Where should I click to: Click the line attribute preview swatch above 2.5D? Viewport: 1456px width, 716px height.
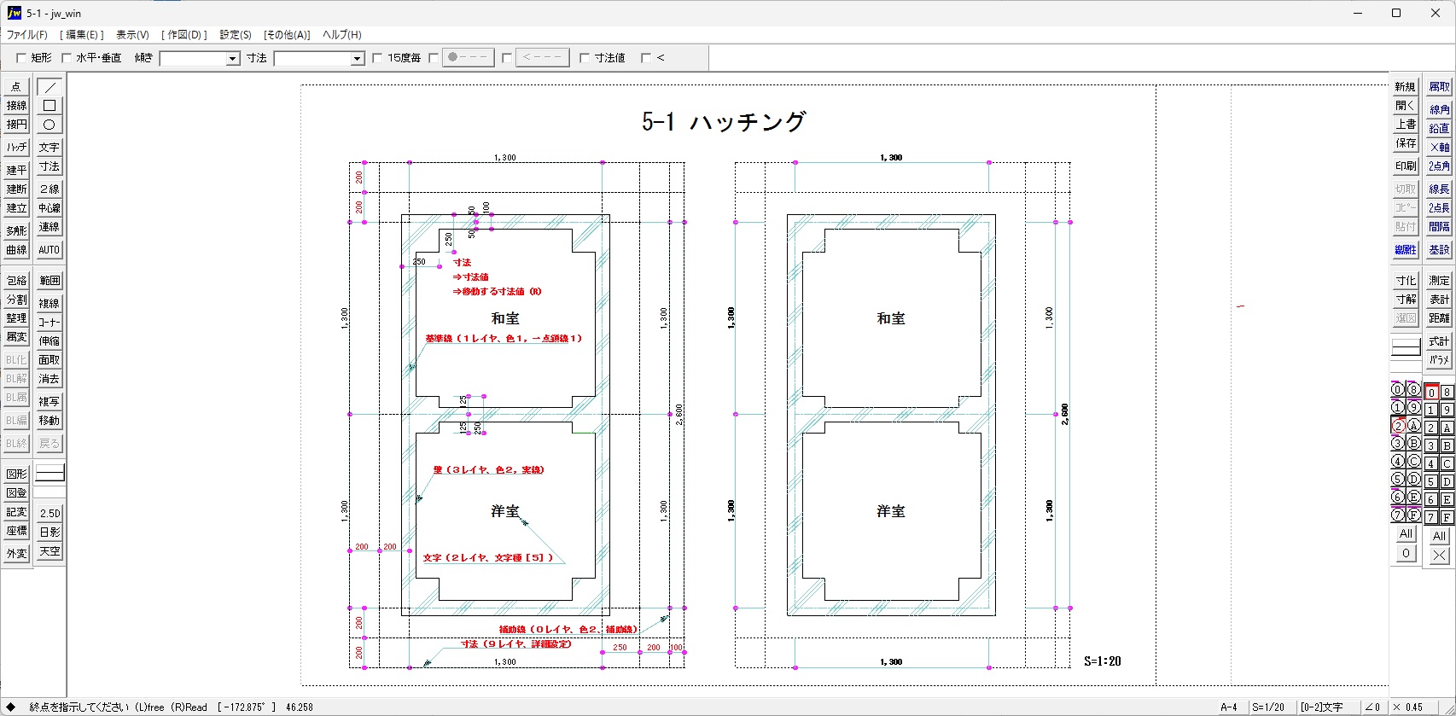tap(50, 474)
